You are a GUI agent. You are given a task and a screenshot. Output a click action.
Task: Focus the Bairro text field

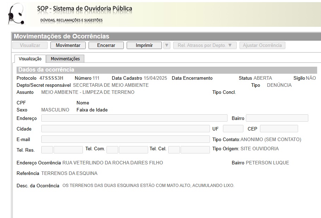click(x=277, y=118)
